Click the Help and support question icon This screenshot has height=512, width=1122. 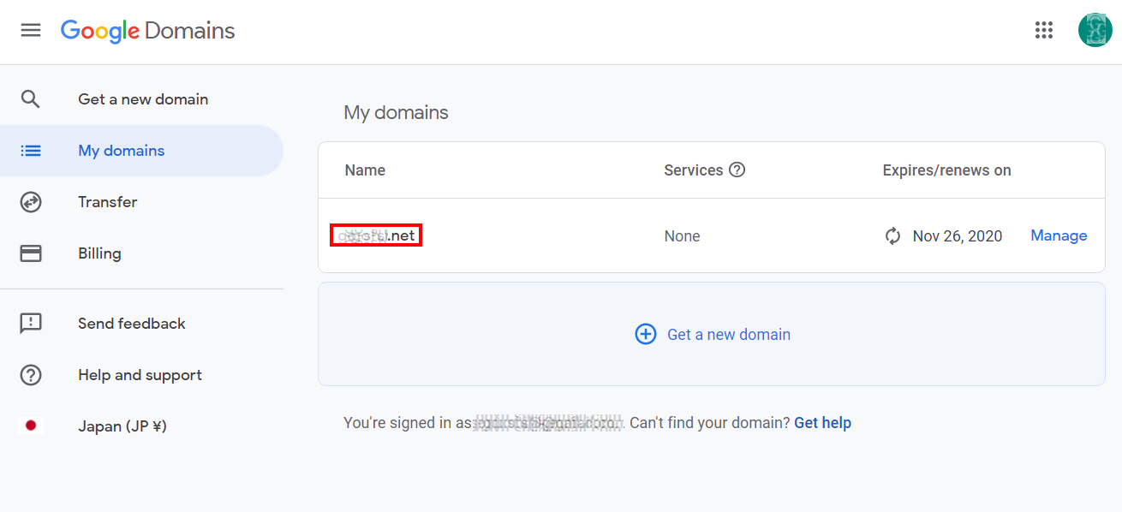pyautogui.click(x=31, y=375)
